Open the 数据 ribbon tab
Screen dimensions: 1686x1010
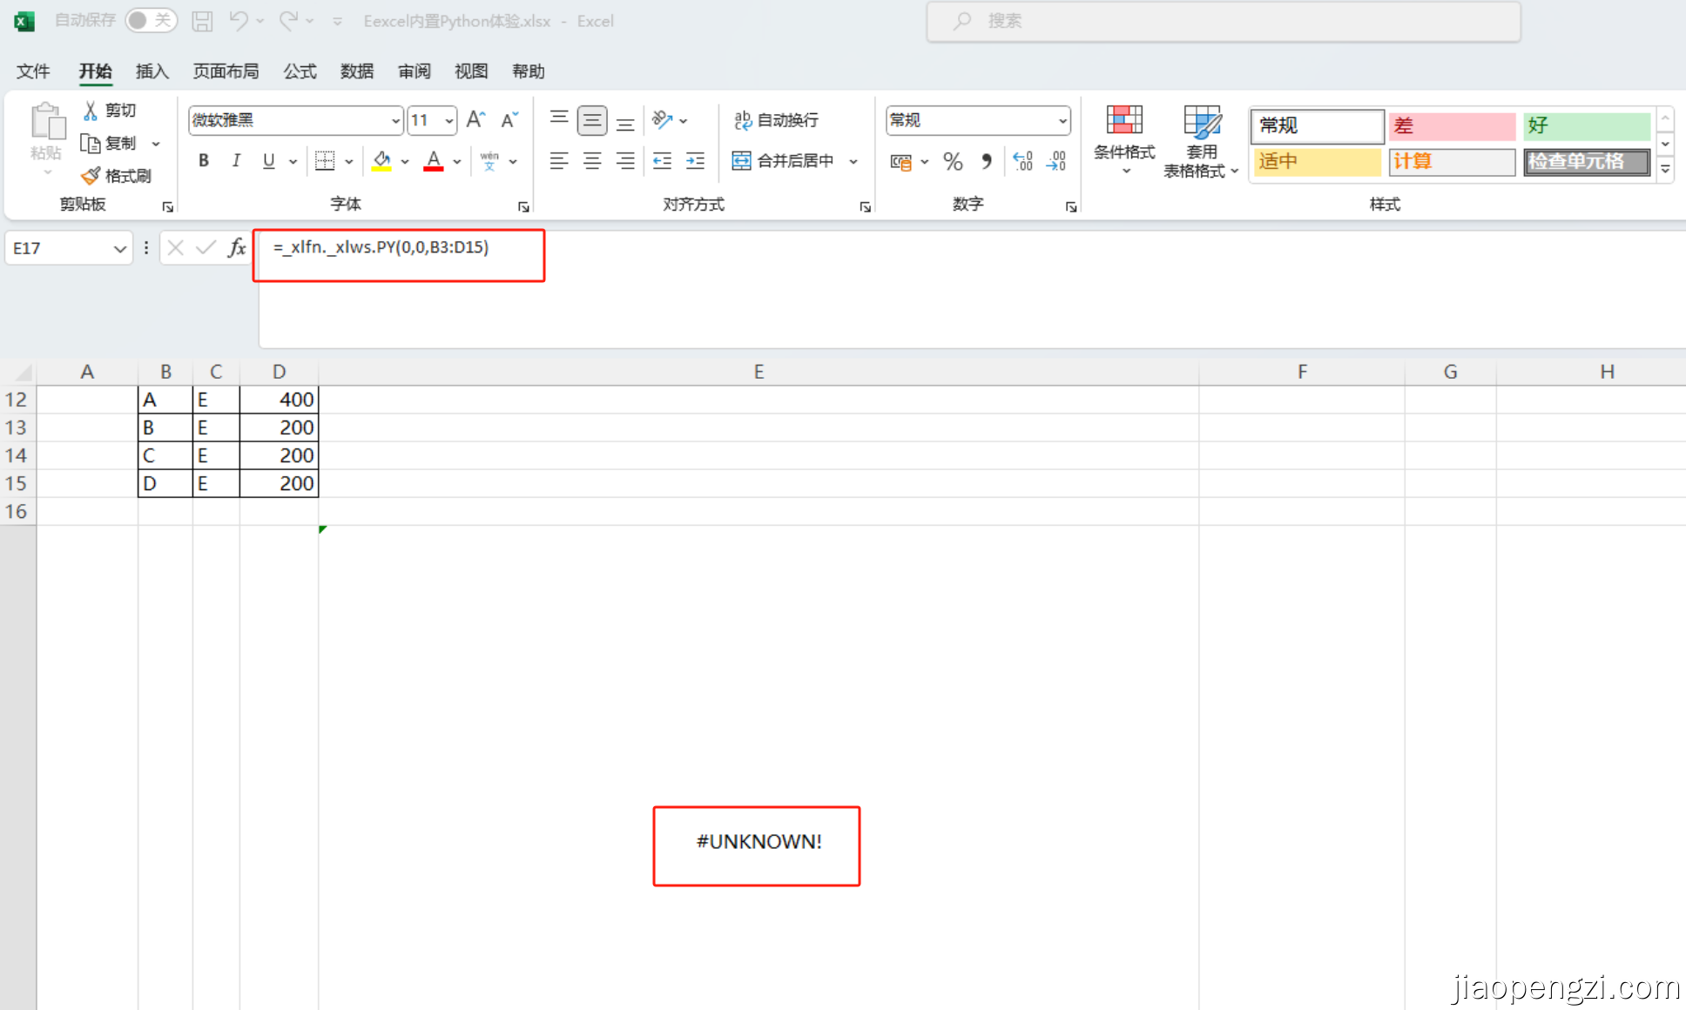(357, 71)
